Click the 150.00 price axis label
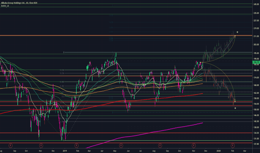The height and width of the screenshot is (153, 260). [256, 110]
